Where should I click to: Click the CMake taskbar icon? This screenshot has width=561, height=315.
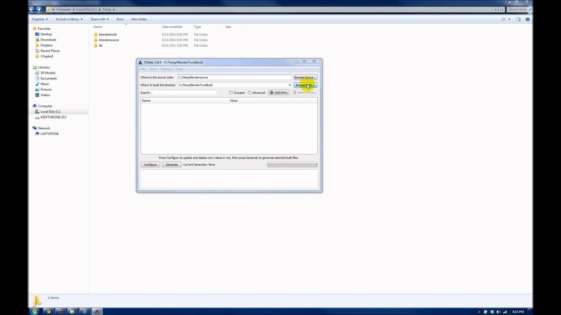pos(97,311)
